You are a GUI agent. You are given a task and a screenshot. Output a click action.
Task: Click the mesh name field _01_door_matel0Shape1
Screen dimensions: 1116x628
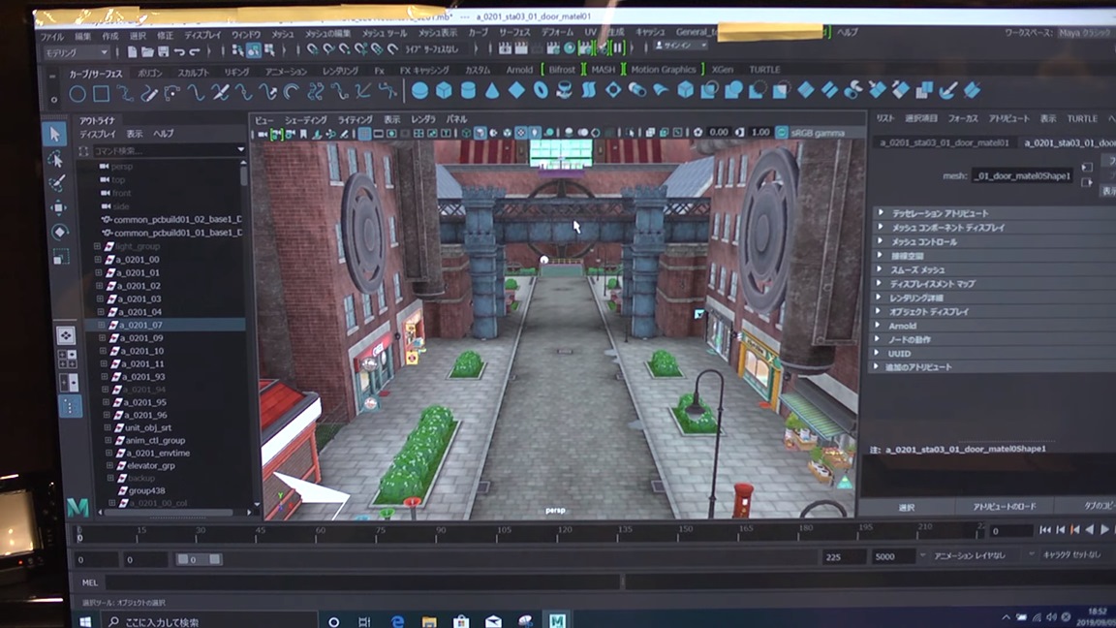1020,176
